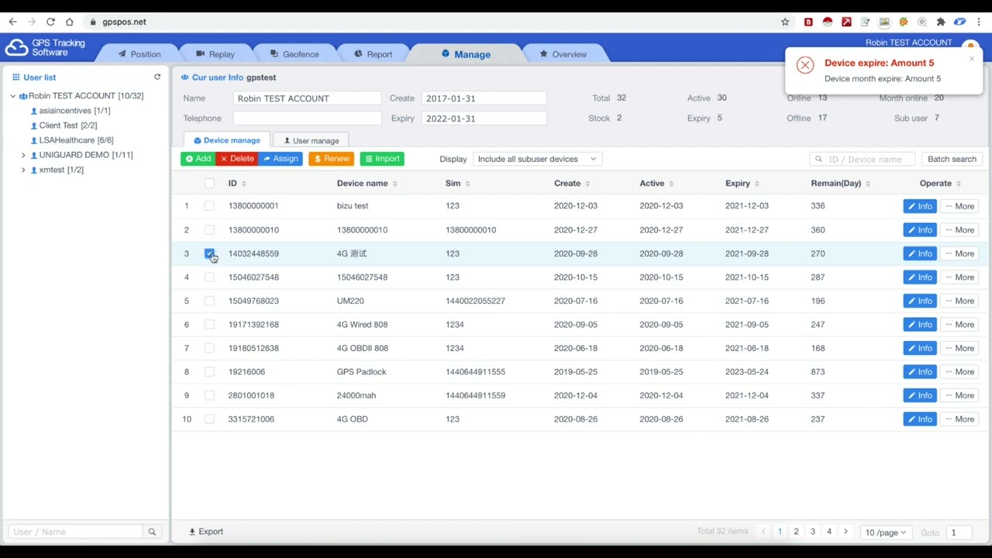The image size is (992, 558).
Task: Click the green Add button
Action: coord(198,159)
